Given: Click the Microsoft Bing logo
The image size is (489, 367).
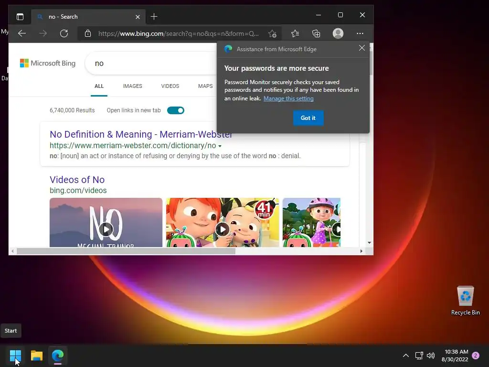Looking at the screenshot, I should point(48,63).
